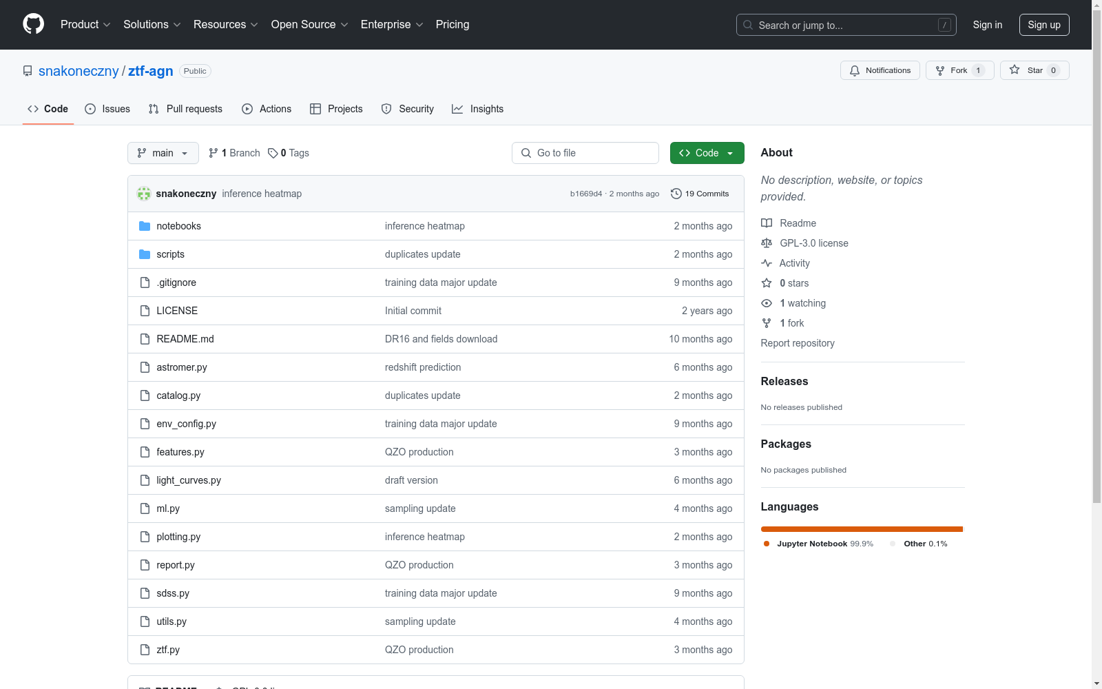Image resolution: width=1102 pixels, height=689 pixels.
Task: Switch to the Insights tab
Action: tap(478, 109)
